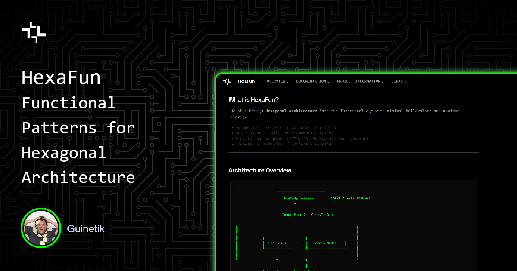Click the small HexaFun logo icon in navbar
This screenshot has width=517, height=271.
tap(227, 81)
